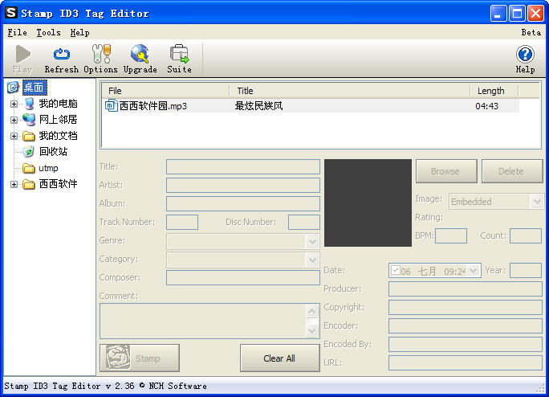Viewport: 549px width, 397px height.
Task: Select 回收站 in the folder tree
Action: tap(53, 152)
